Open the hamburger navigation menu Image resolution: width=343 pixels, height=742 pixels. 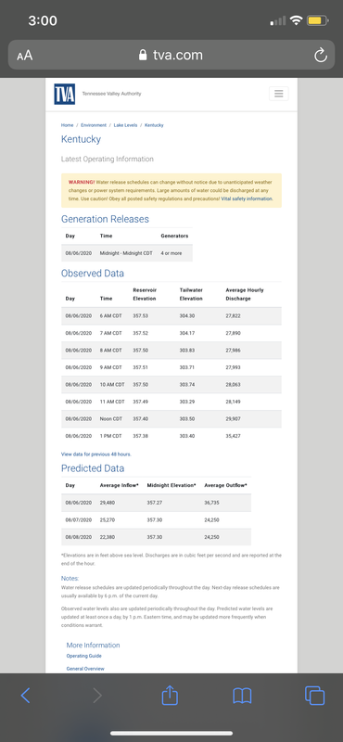(279, 94)
